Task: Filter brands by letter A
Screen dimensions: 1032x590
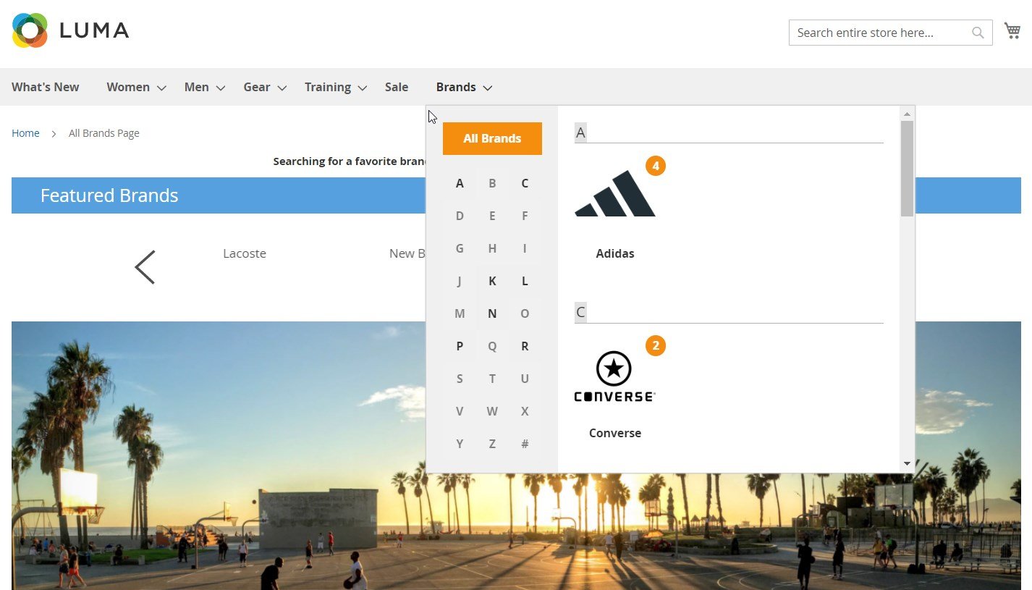Action: (x=460, y=183)
